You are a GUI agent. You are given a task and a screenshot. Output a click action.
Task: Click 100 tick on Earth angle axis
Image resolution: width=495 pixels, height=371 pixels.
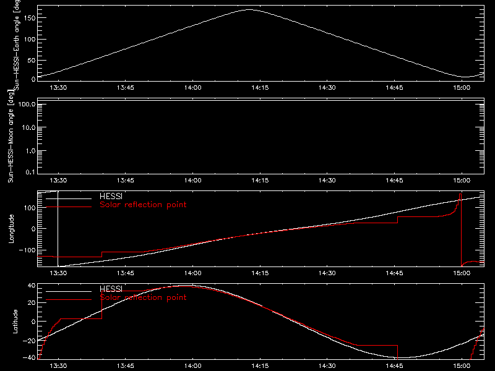tap(31, 40)
